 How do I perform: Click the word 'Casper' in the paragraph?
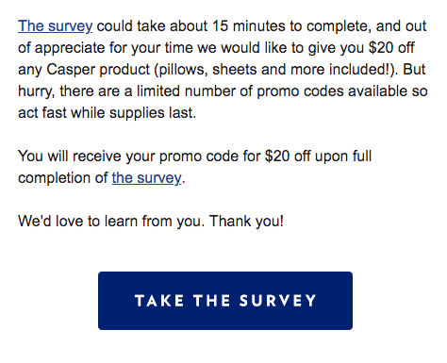tap(71, 70)
